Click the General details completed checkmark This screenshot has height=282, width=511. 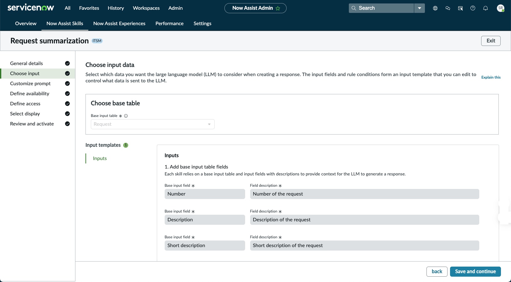click(67, 64)
